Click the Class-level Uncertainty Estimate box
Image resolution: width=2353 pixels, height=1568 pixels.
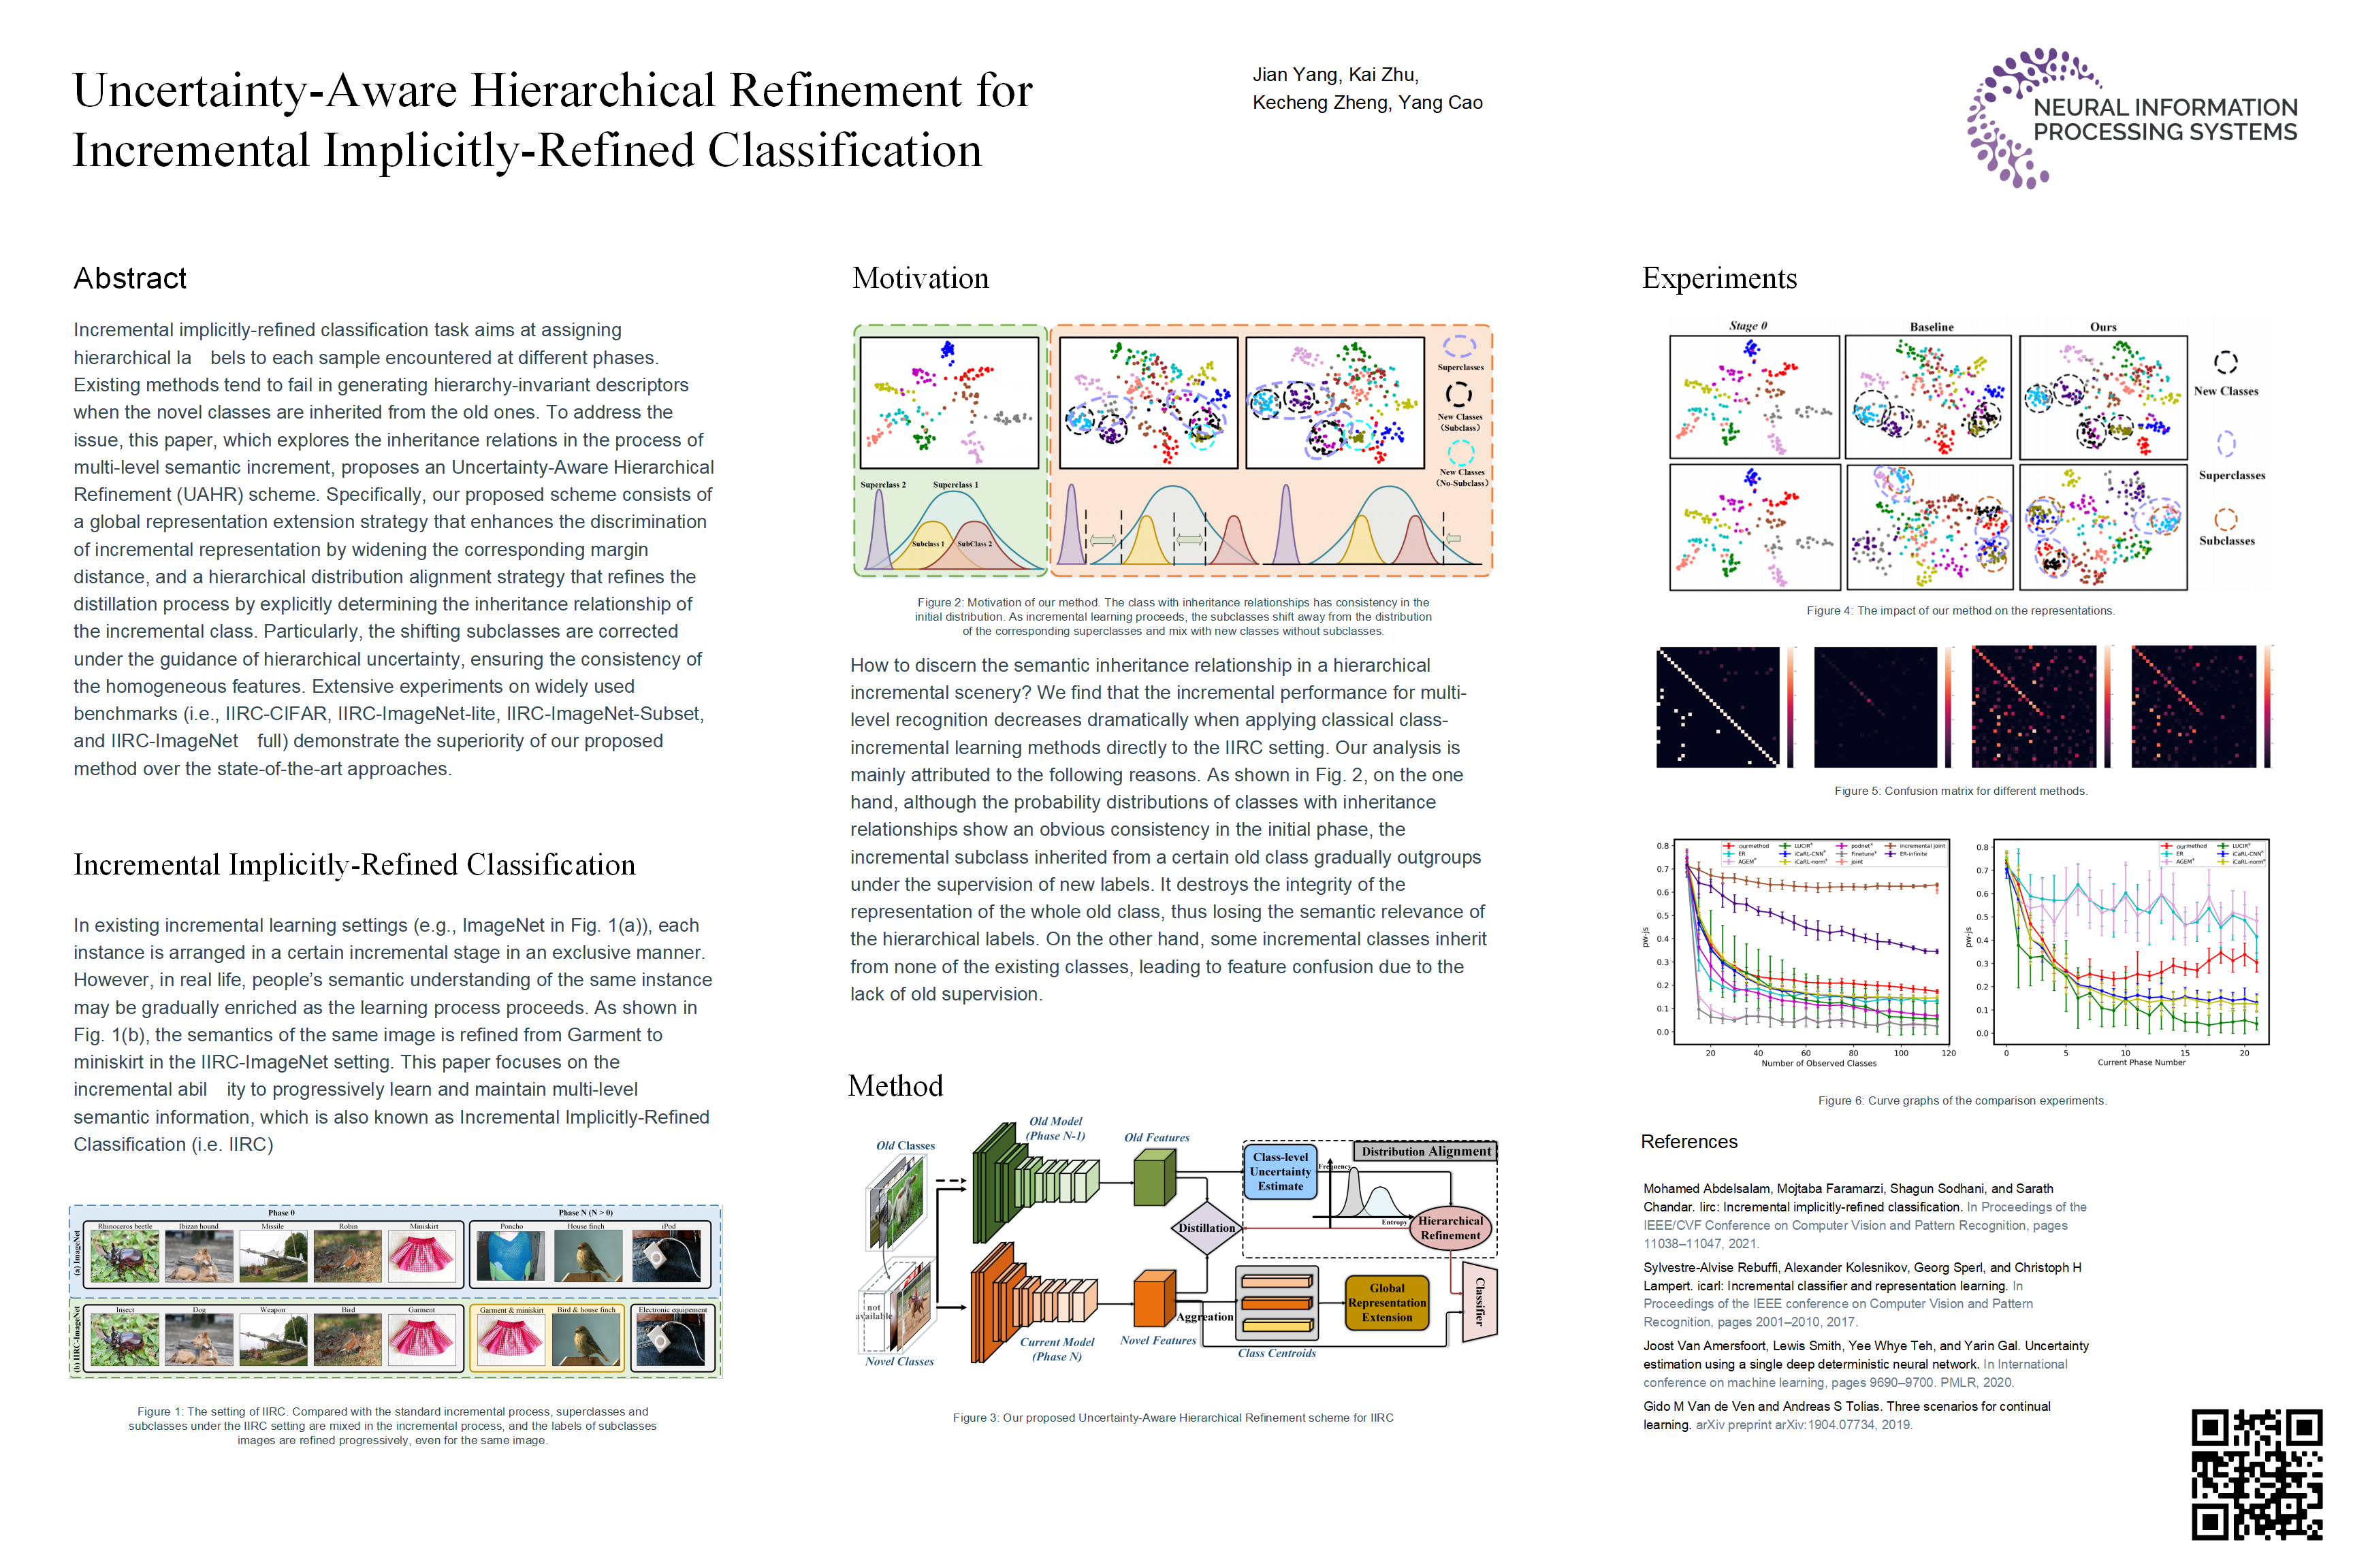click(1281, 1171)
